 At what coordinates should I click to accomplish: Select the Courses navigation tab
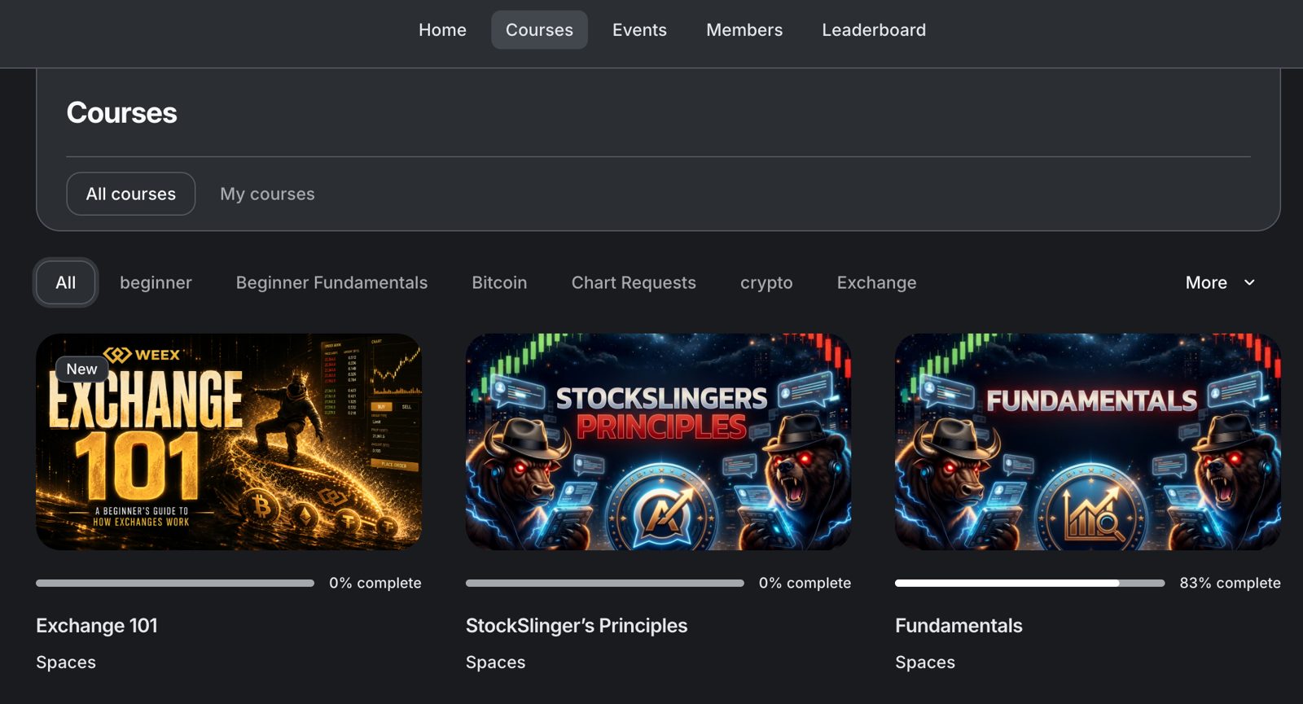(x=539, y=30)
